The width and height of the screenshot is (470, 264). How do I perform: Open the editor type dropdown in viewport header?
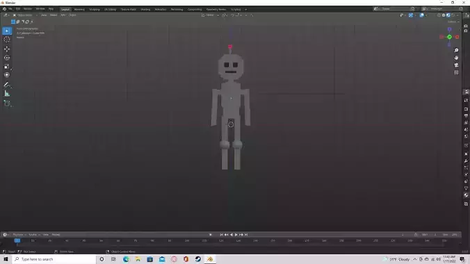click(6, 15)
